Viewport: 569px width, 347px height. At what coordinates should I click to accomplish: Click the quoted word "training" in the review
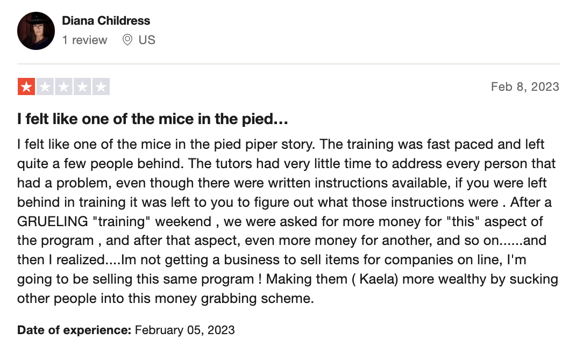122,221
